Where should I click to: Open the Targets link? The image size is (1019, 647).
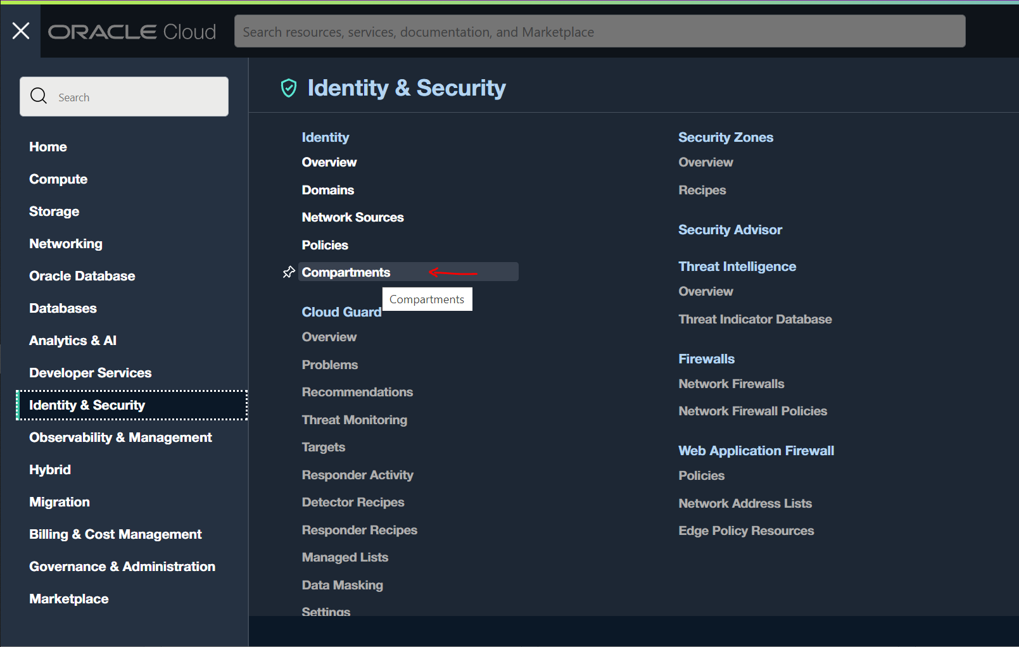tap(324, 447)
